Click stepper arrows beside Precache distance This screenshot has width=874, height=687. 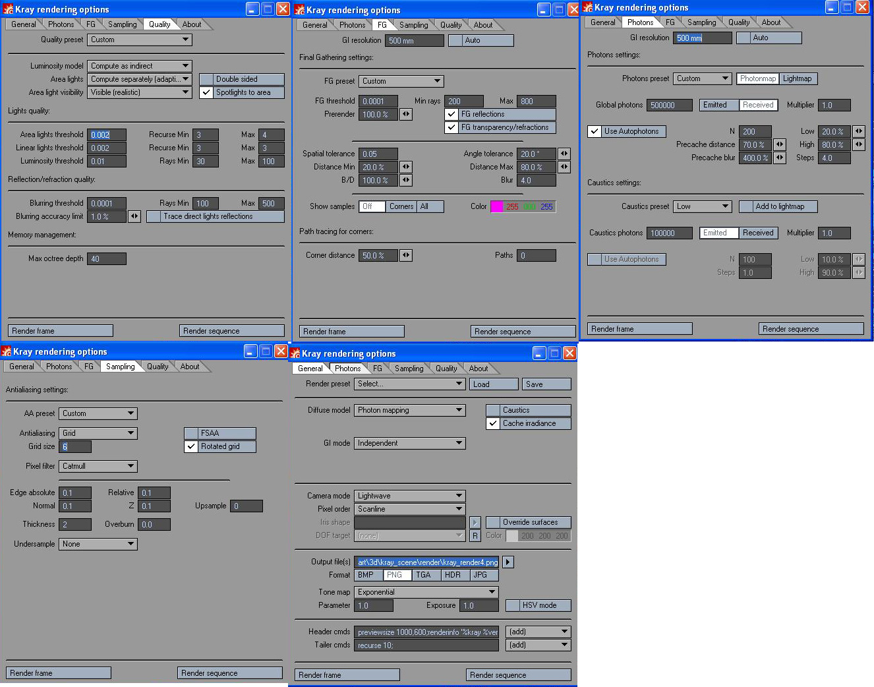pyautogui.click(x=780, y=144)
